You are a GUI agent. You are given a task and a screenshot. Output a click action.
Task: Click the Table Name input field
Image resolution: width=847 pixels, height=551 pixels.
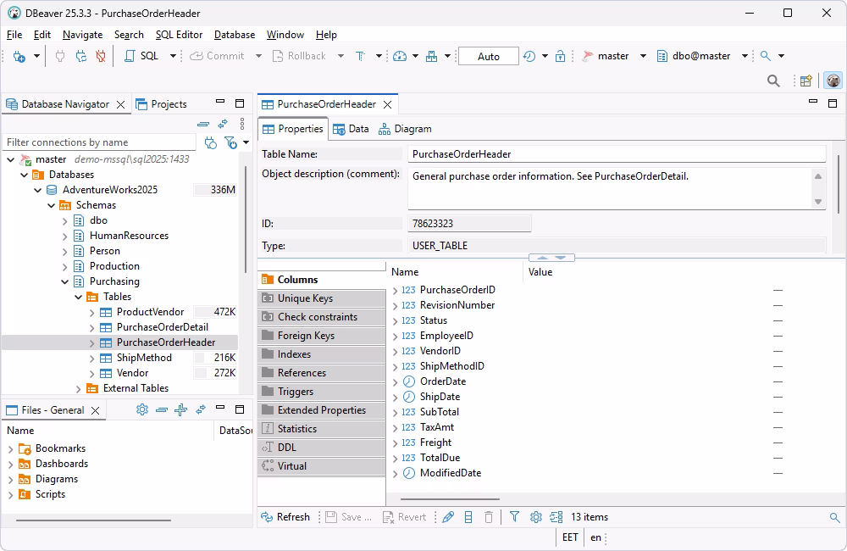617,154
